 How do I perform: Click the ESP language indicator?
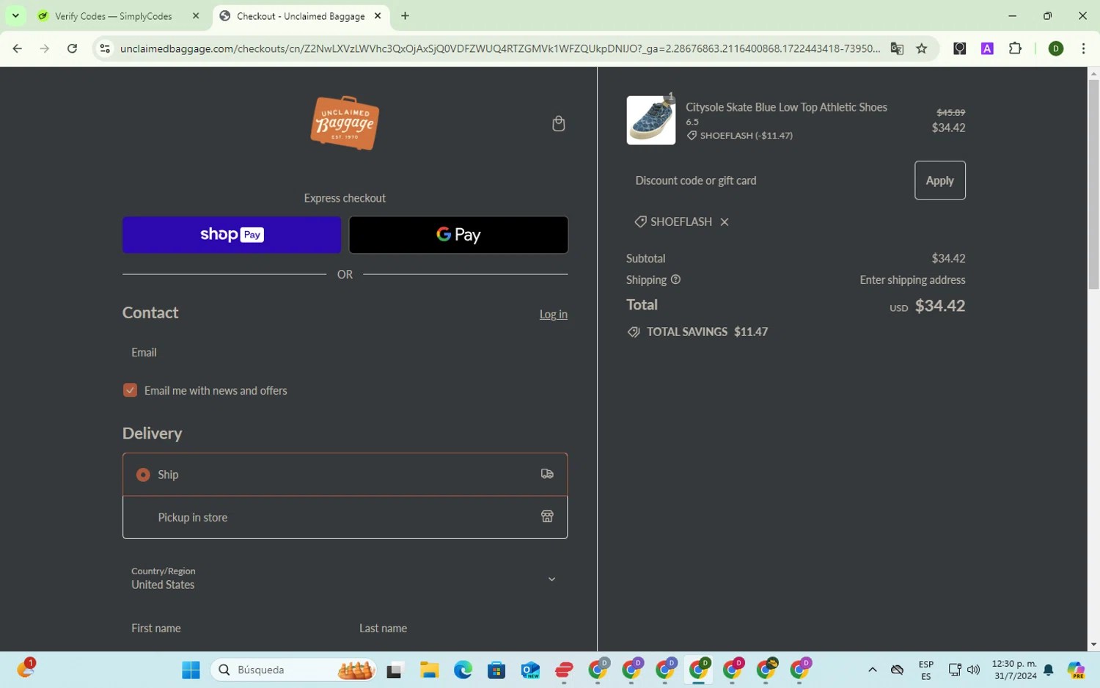pos(925,670)
